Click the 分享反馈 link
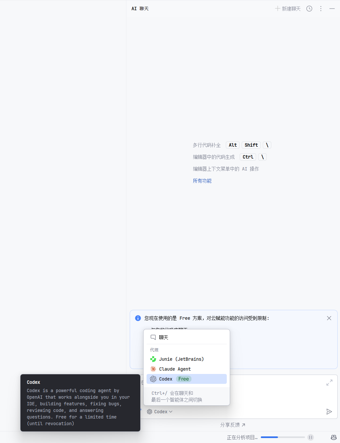 pyautogui.click(x=233, y=425)
